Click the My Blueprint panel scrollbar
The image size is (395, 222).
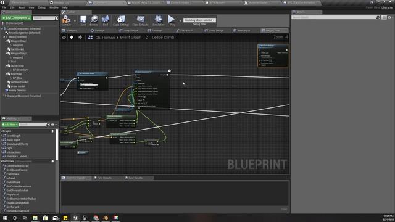click(x=57, y=144)
